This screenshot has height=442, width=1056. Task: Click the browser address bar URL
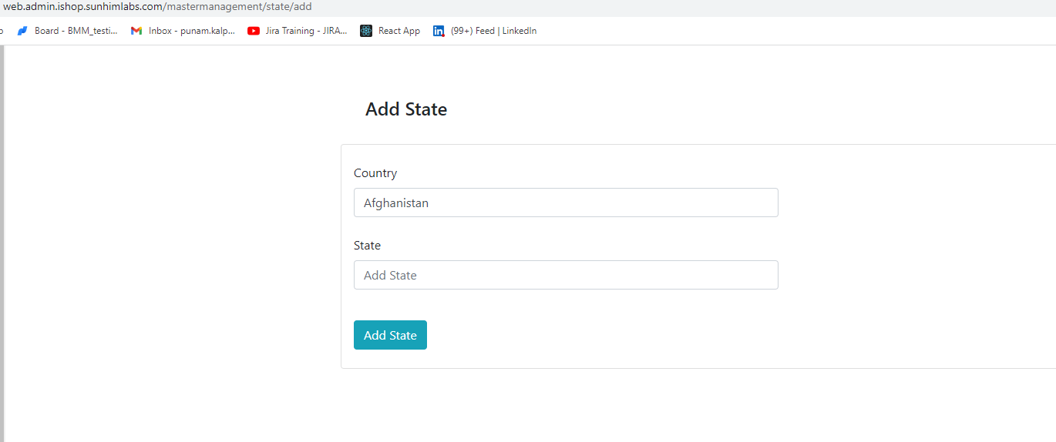pyautogui.click(x=158, y=7)
